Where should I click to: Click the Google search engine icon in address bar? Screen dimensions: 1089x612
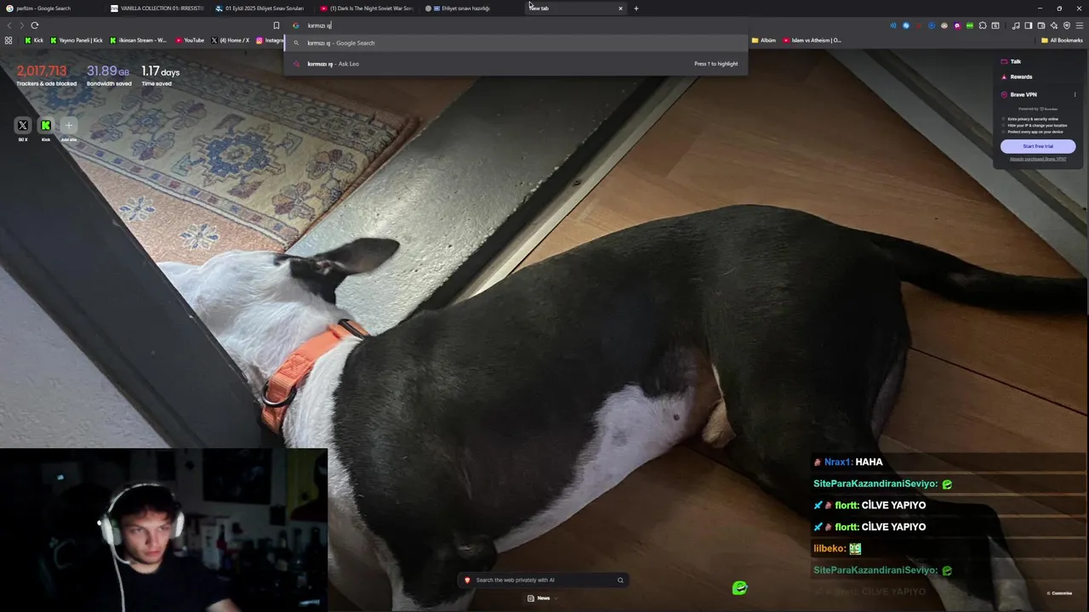tap(296, 25)
